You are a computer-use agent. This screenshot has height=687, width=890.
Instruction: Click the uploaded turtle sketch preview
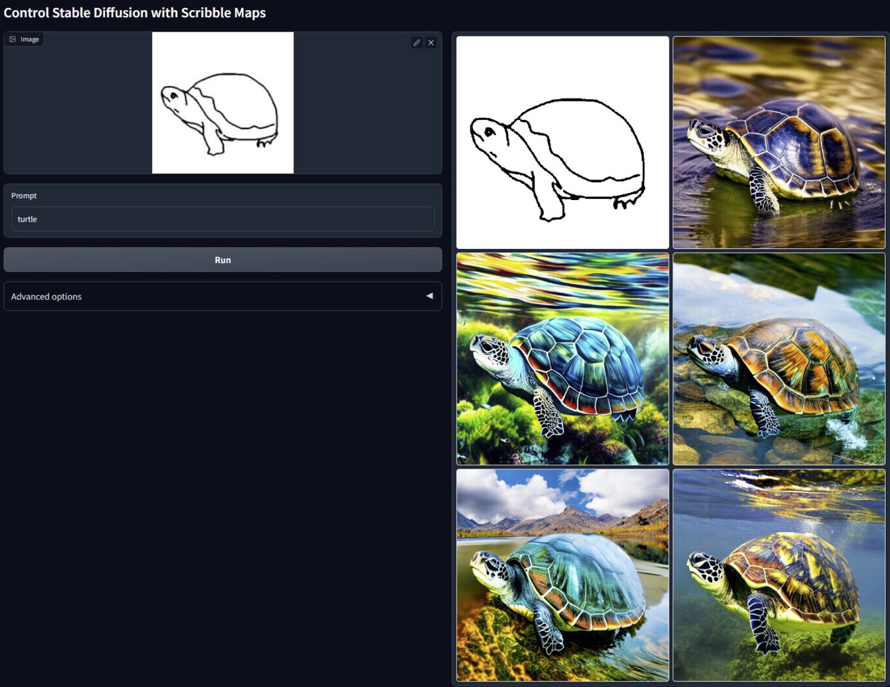coord(222,103)
